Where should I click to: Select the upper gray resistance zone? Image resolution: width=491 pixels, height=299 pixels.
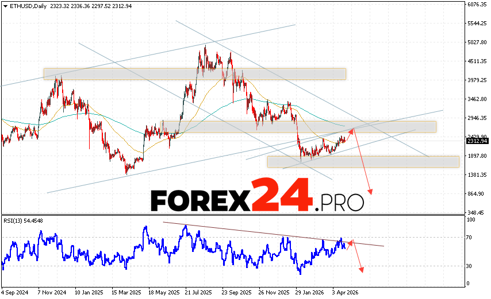point(194,74)
